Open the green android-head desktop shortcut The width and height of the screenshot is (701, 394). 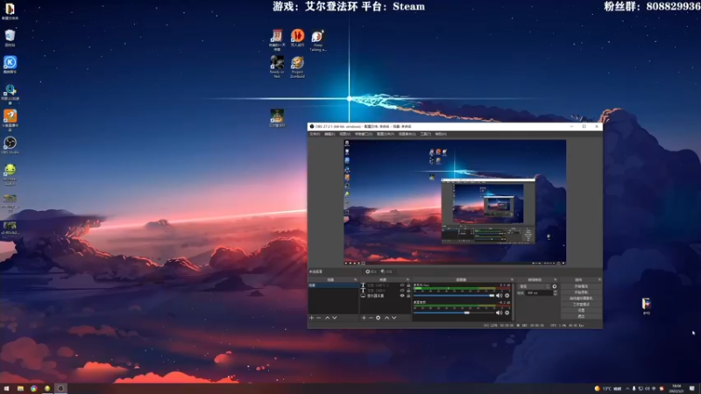(10, 174)
